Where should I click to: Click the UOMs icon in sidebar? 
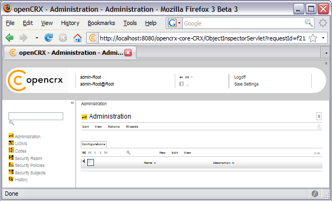11,143
